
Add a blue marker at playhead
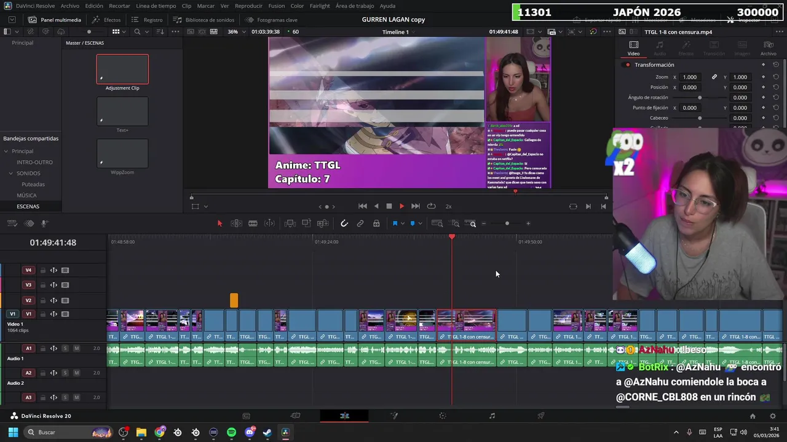click(x=413, y=223)
